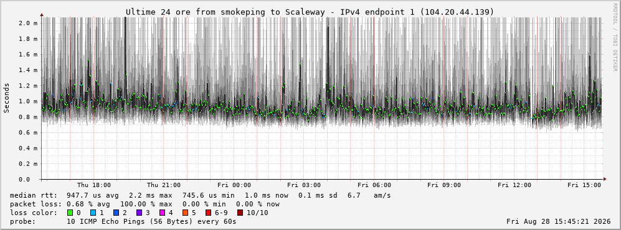Screen dimensions: 621x230
Task: Click the dark red 10/10 loss swatch
Action: pos(240,213)
